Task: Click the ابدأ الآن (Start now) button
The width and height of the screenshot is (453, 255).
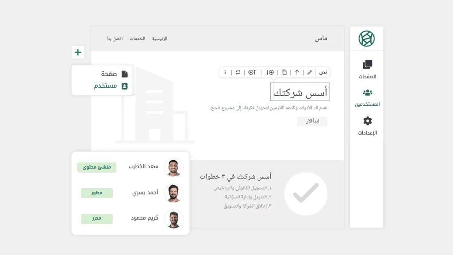Action: tap(312, 121)
